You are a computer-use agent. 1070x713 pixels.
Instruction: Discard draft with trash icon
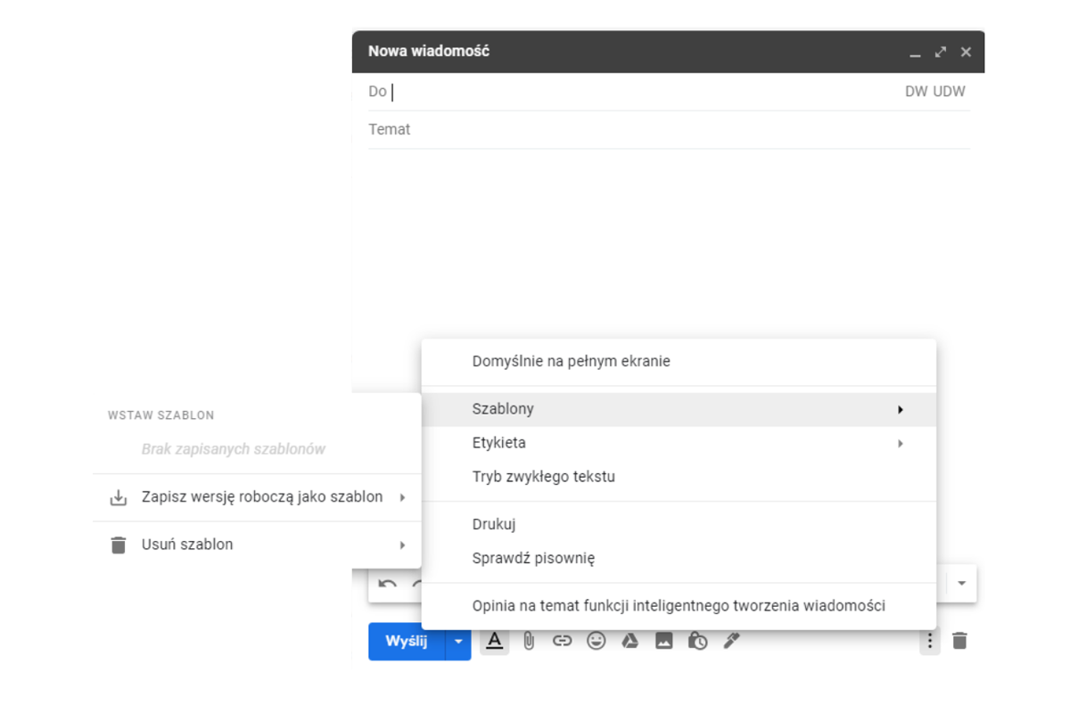click(x=959, y=641)
